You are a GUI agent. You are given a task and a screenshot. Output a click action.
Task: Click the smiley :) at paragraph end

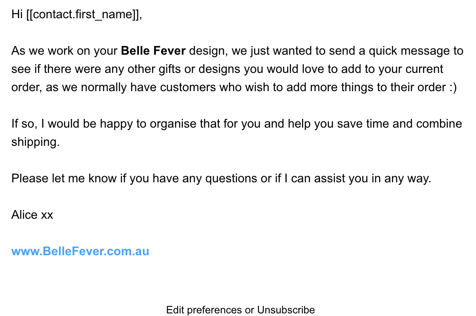[x=453, y=87]
